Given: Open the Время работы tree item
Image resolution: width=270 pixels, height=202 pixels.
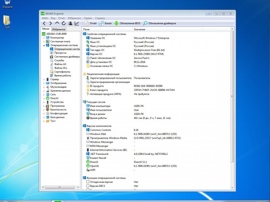Looking at the screenshot, I should click(x=61, y=75).
